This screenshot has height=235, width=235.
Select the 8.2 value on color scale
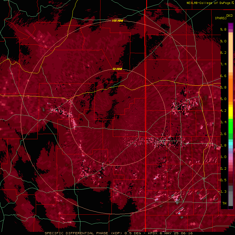tap(223, 52)
